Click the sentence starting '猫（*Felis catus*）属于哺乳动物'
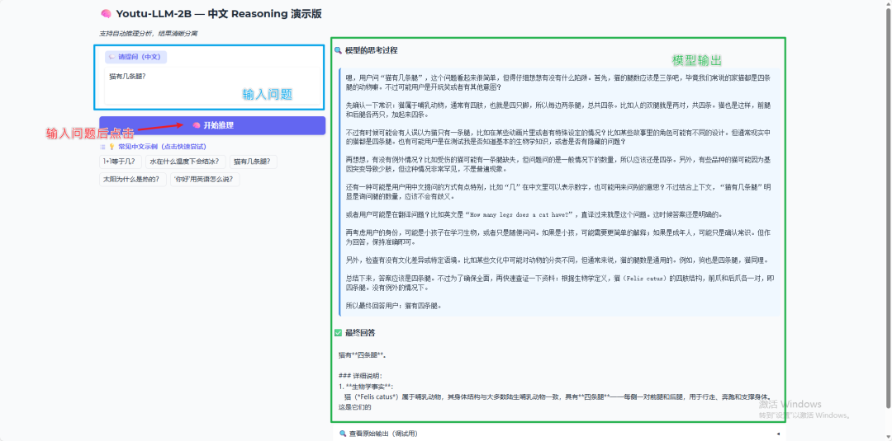The width and height of the screenshot is (892, 441). click(557, 401)
